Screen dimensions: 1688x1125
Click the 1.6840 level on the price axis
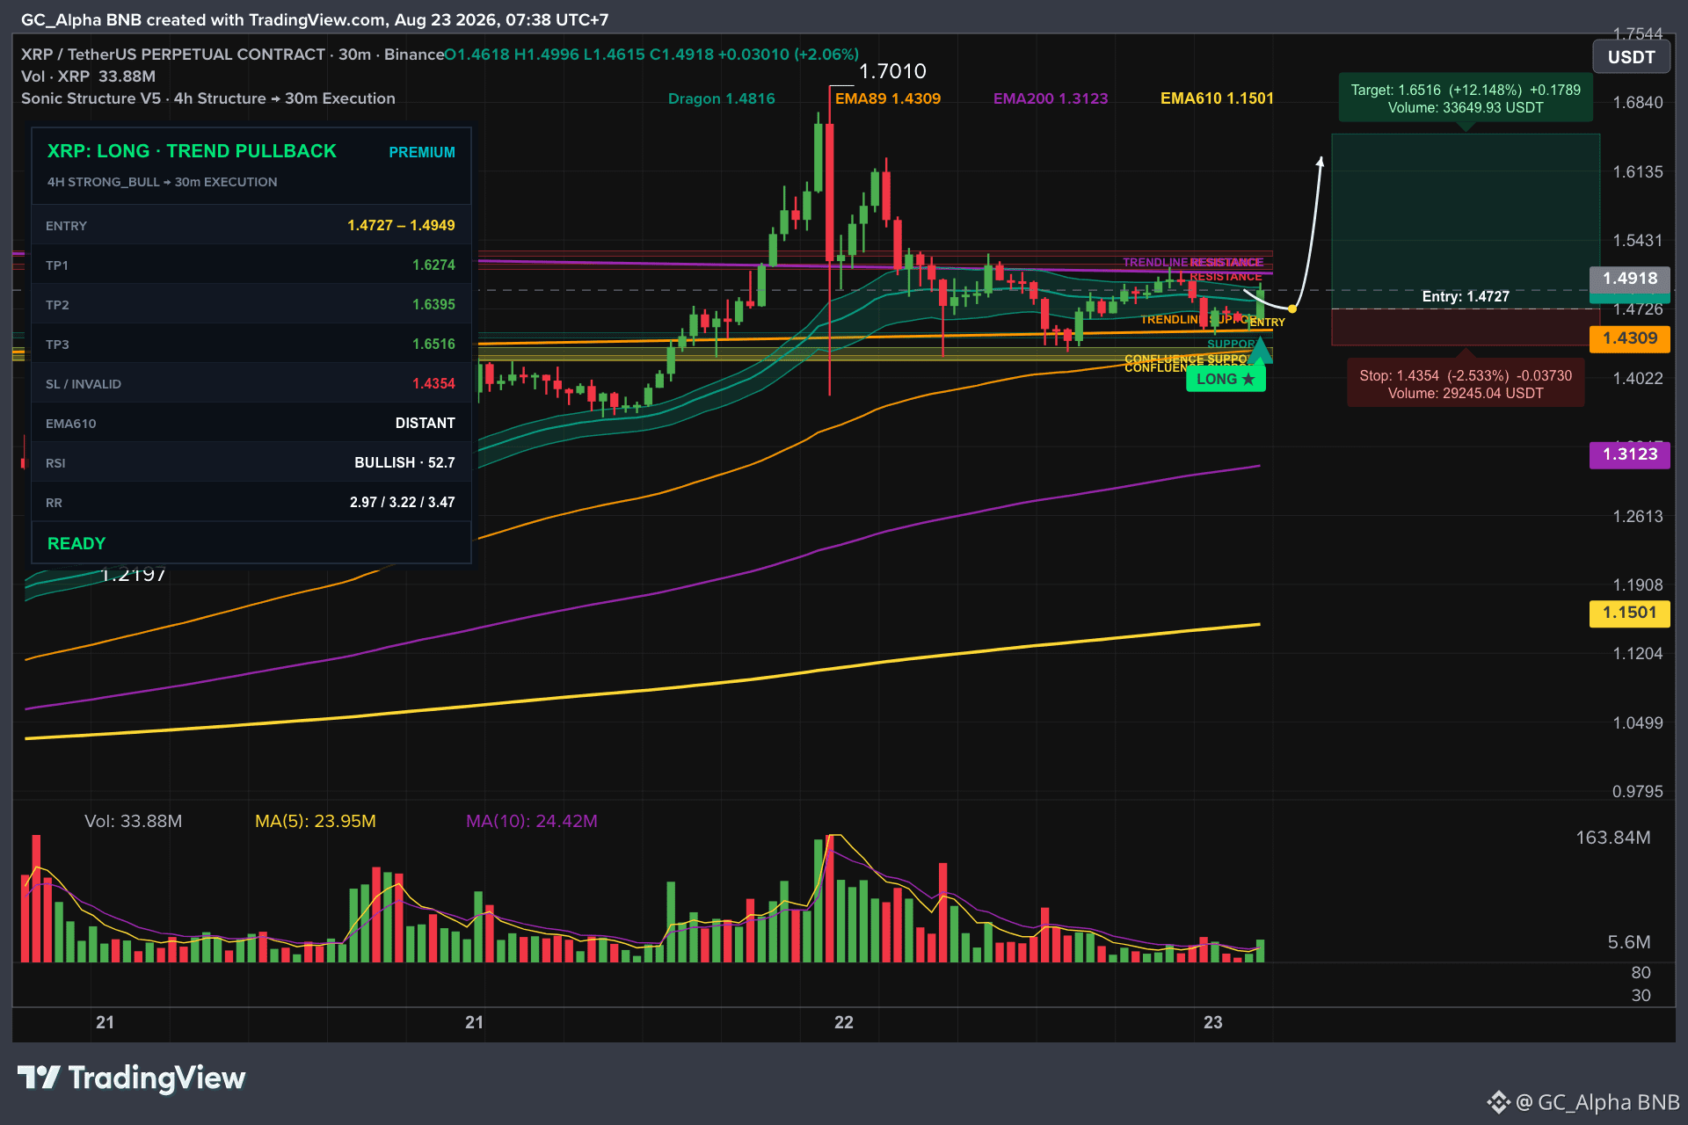tap(1637, 103)
